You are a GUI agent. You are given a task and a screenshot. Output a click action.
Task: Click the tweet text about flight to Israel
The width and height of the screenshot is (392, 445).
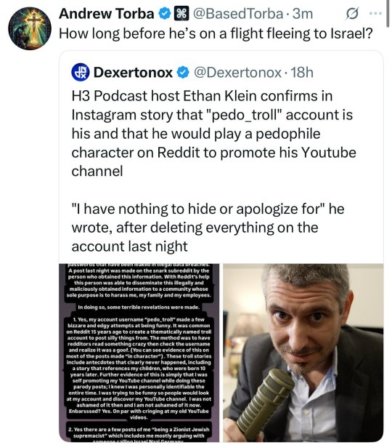[216, 33]
